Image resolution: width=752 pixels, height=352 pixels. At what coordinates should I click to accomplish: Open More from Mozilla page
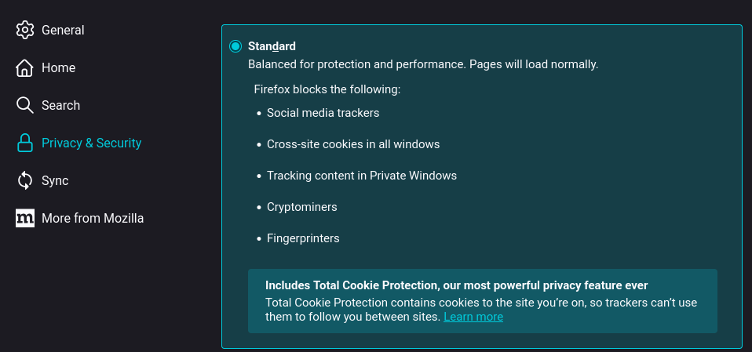tap(92, 219)
